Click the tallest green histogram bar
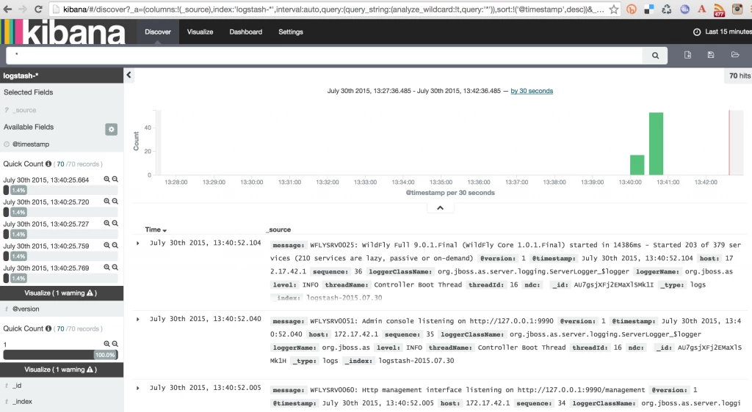 [x=656, y=144]
